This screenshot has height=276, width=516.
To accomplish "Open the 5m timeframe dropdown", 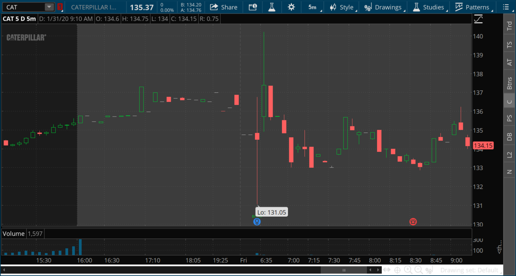I will 313,7.
